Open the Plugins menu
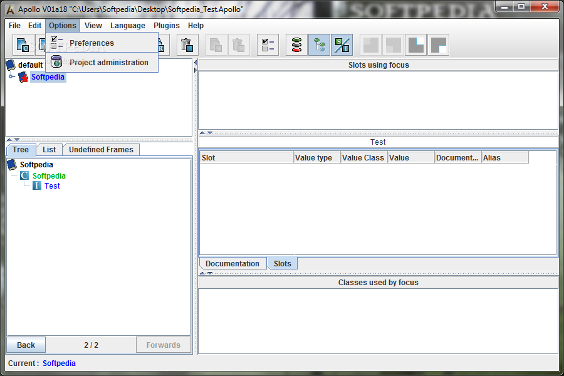564x376 pixels. tap(167, 26)
